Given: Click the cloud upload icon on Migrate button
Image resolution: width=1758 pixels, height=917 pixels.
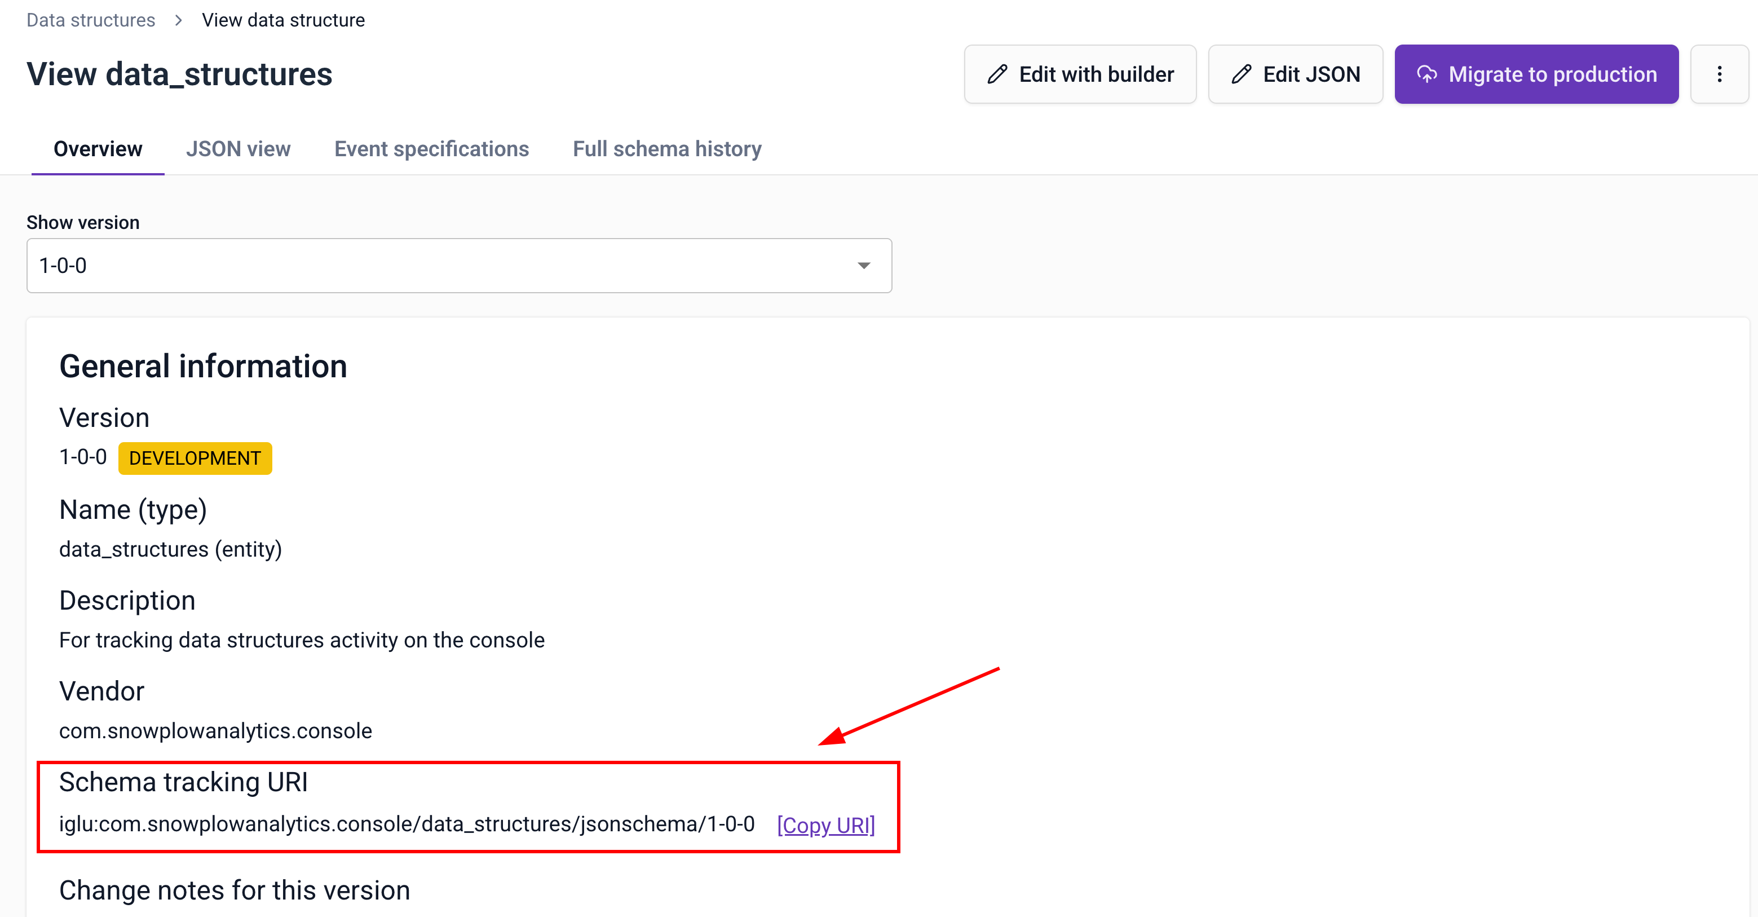Looking at the screenshot, I should [1428, 74].
